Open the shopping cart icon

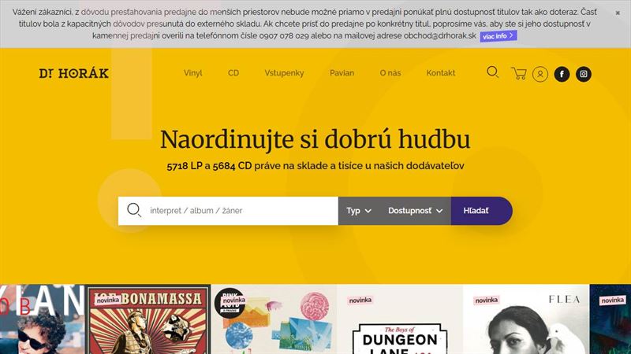click(519, 73)
